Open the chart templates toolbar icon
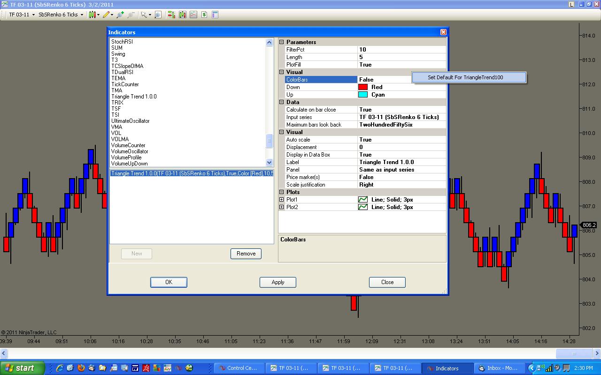 [x=215, y=15]
